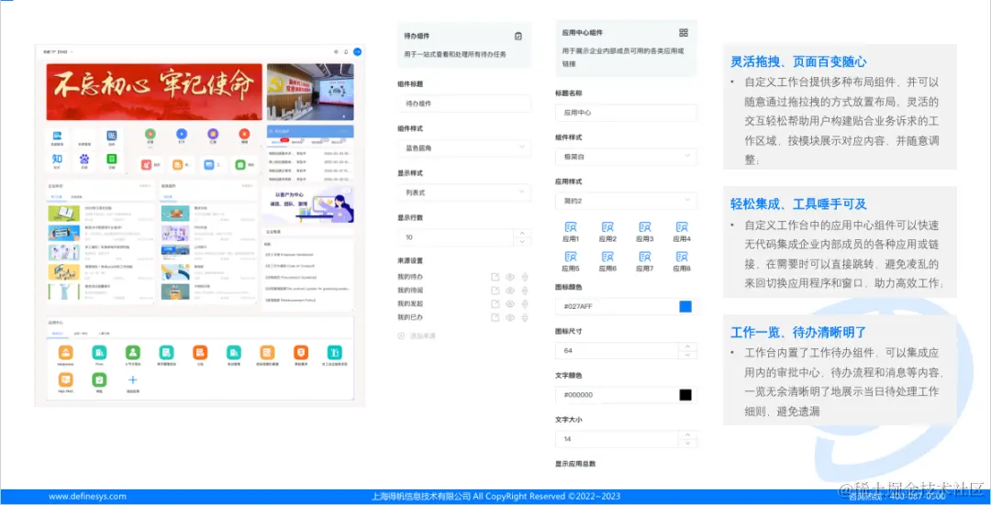The width and height of the screenshot is (991, 505).
Task: Edit the 我的待办 source entry
Action: pos(495,277)
